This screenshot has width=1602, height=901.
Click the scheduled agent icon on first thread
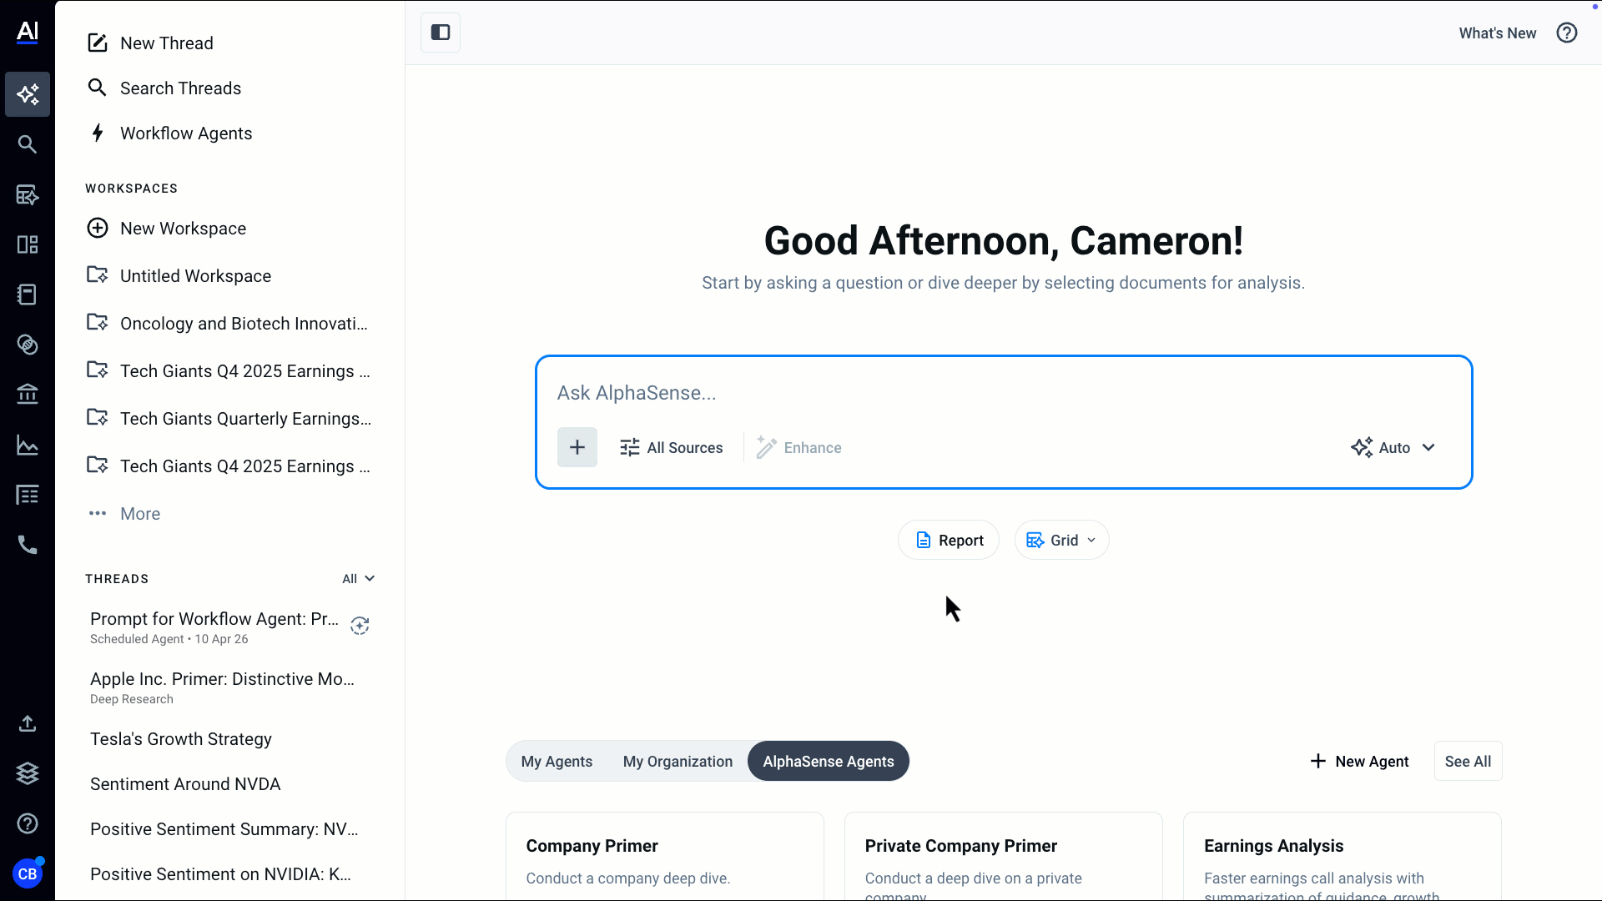360,626
